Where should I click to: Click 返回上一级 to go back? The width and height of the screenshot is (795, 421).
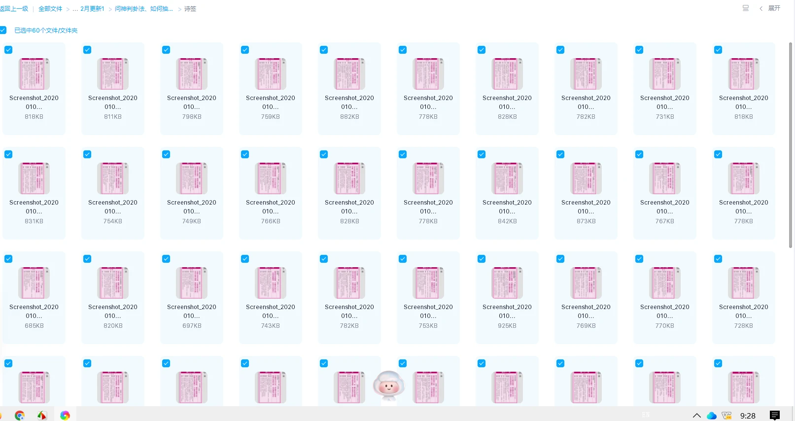tap(15, 9)
